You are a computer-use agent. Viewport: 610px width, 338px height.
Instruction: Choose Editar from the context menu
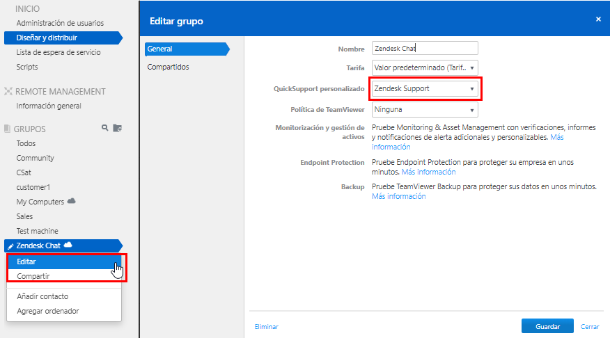pos(64,261)
